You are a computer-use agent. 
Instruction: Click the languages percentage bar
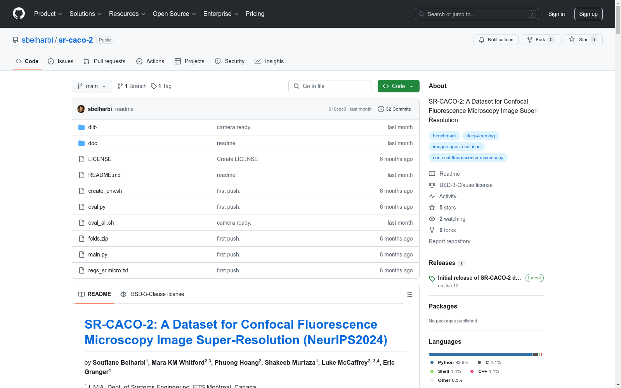click(486, 354)
